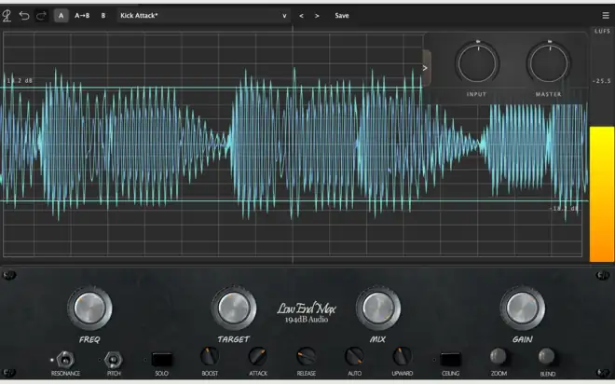Open the hamburger menu

tap(606, 16)
